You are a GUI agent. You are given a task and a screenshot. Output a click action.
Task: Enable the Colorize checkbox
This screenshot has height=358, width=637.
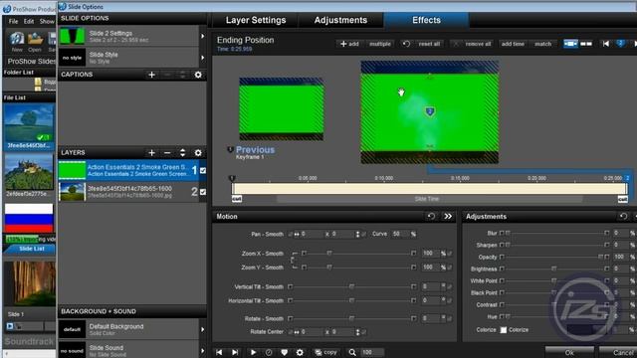[x=504, y=330]
